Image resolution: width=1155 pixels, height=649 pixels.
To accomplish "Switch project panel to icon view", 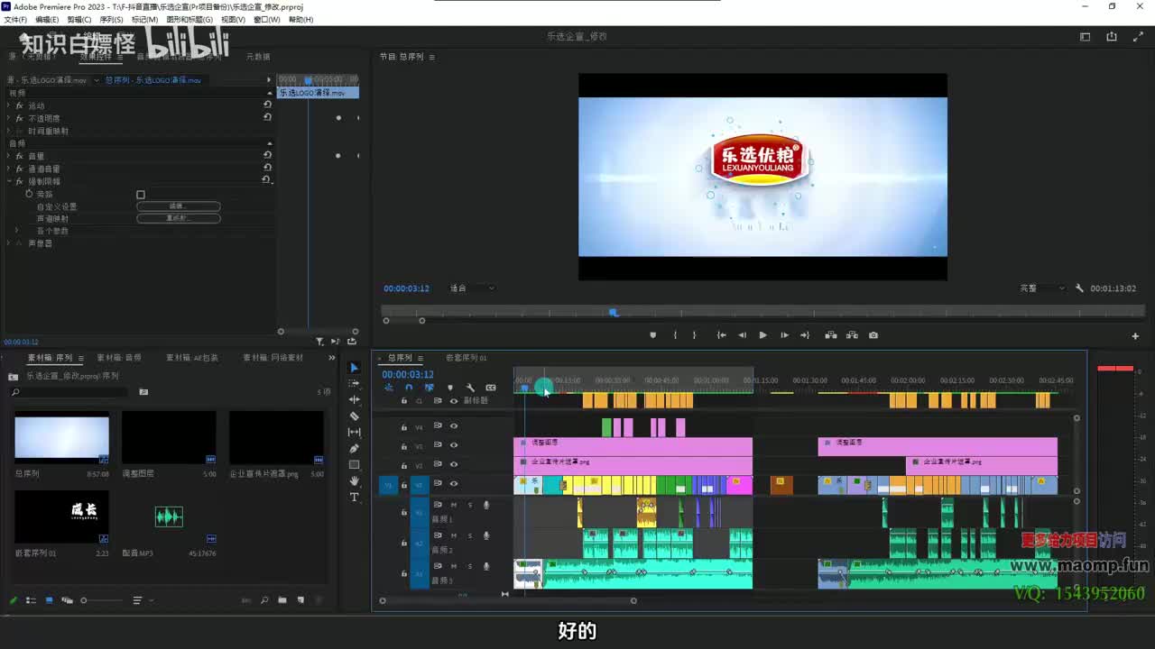I will pos(49,600).
